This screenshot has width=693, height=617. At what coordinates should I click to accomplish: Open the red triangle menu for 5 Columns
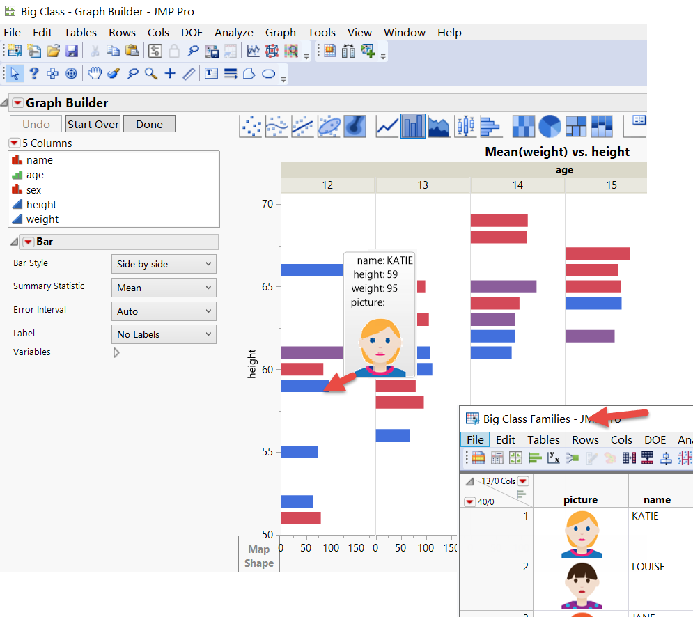click(14, 143)
